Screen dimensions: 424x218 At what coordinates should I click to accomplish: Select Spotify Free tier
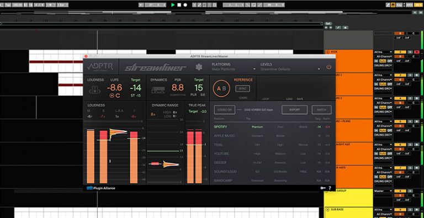(x=280, y=127)
